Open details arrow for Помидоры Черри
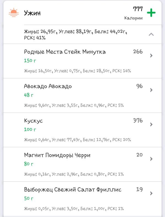This screenshot has width=165, height=217. click(151, 159)
